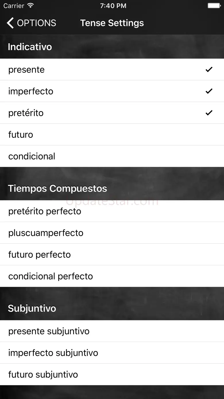Uncheck the presente tense checkmark
Screen dimensions: 224x399
coord(209,70)
